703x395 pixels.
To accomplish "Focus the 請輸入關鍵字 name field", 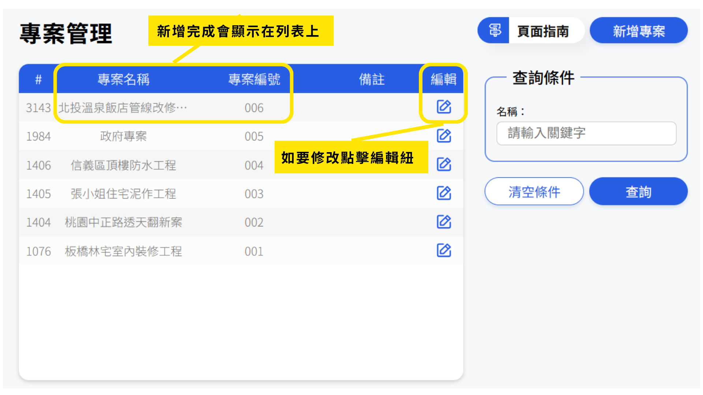I will (x=586, y=133).
